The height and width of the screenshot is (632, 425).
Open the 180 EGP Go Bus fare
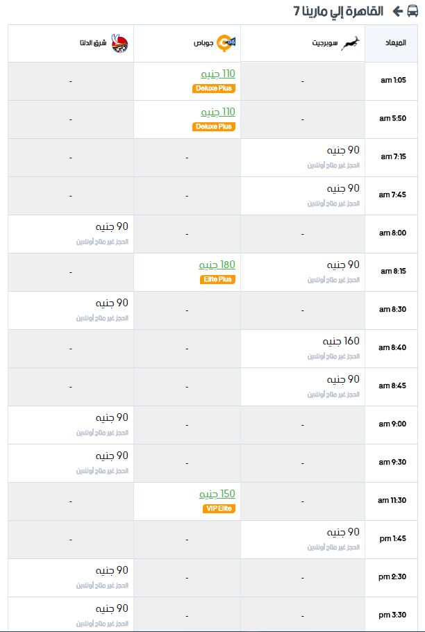point(217,265)
